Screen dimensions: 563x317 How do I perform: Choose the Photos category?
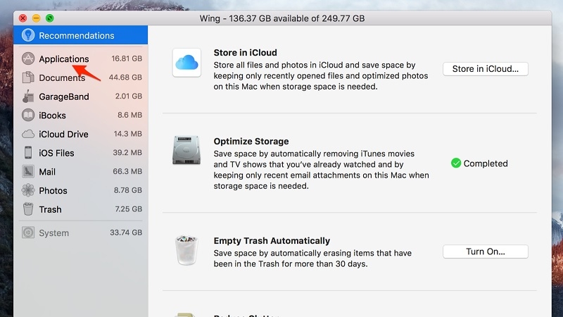coord(81,190)
